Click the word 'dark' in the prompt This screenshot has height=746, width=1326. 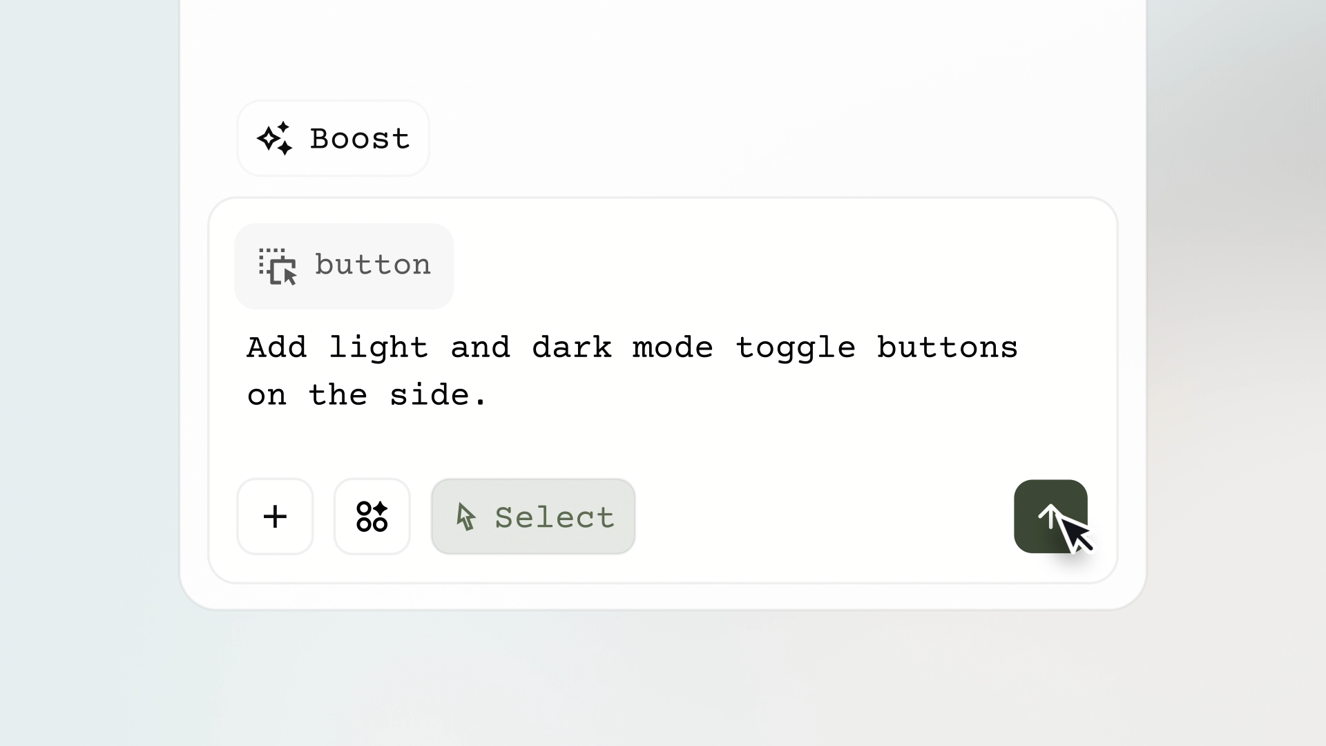click(572, 347)
